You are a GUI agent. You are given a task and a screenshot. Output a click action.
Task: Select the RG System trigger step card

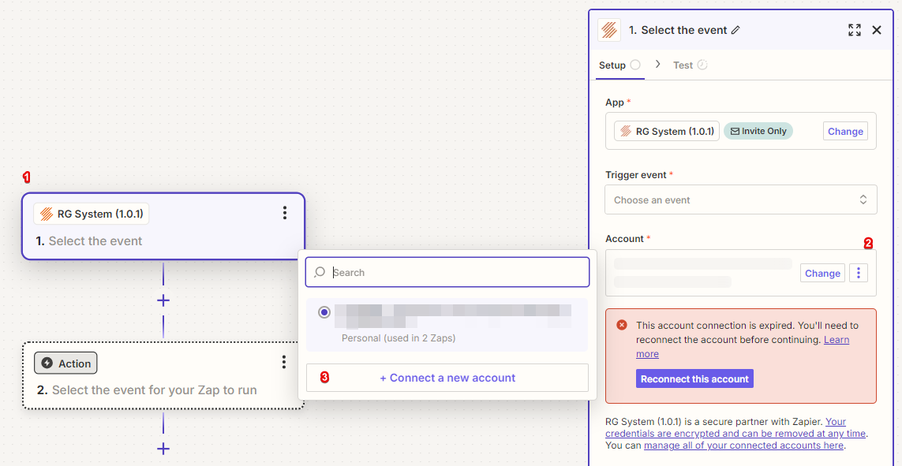pyautogui.click(x=163, y=226)
